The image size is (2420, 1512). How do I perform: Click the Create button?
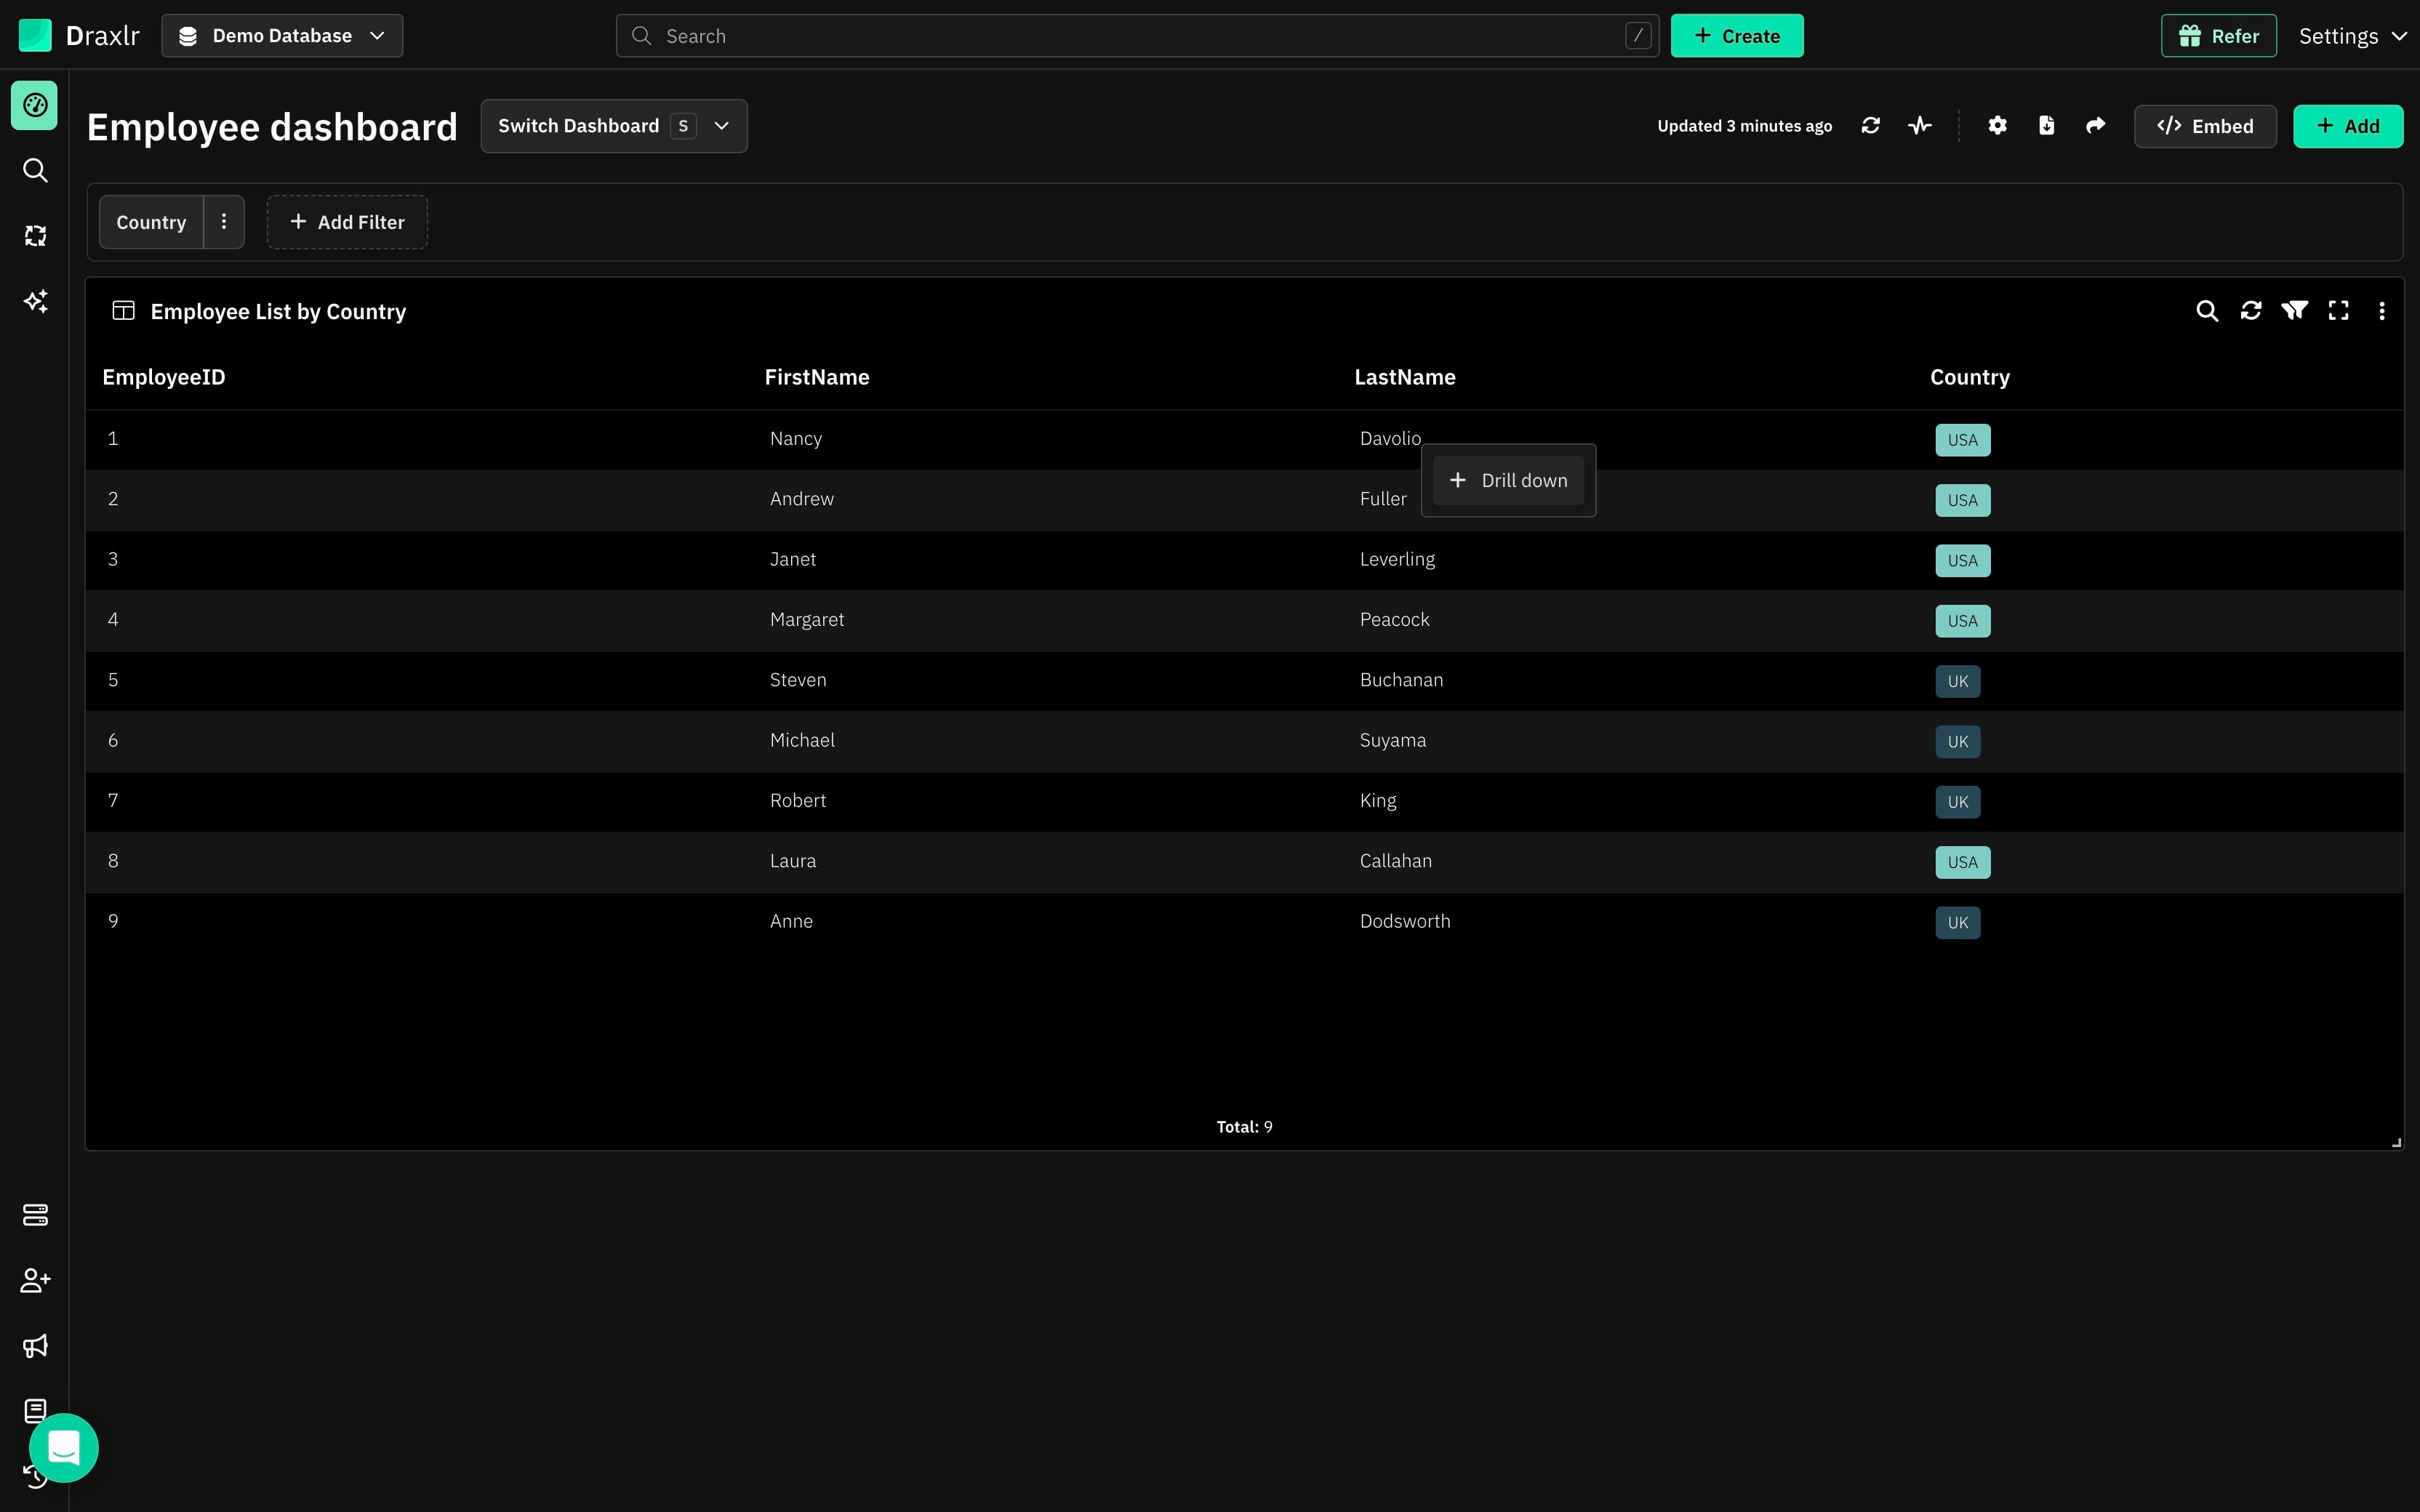(1737, 36)
